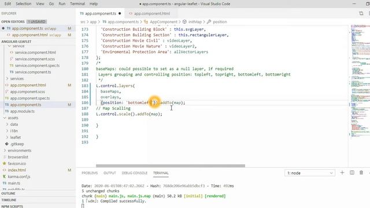Screen dimensions: 370x208
Task: Expand the i18n folder
Action: click(14, 131)
